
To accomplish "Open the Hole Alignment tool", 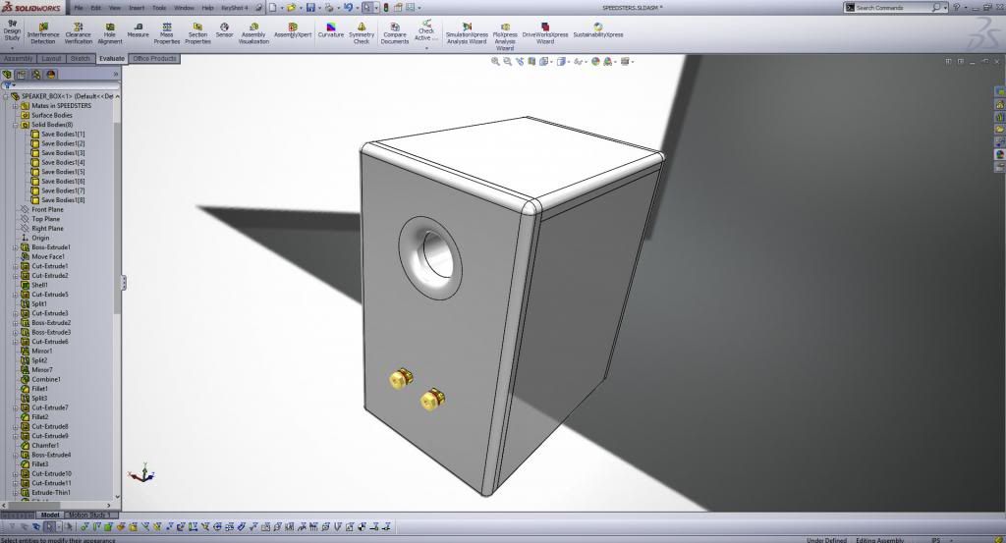I will 110,33.
